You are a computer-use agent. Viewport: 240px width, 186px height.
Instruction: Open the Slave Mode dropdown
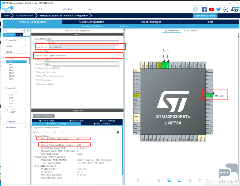click(x=82, y=39)
